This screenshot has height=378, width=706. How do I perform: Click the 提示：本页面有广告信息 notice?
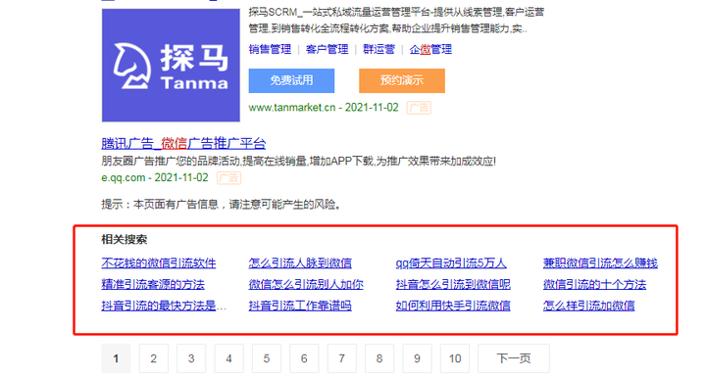[221, 205]
